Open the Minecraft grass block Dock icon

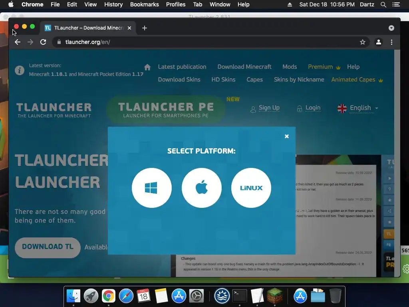coord(274,296)
